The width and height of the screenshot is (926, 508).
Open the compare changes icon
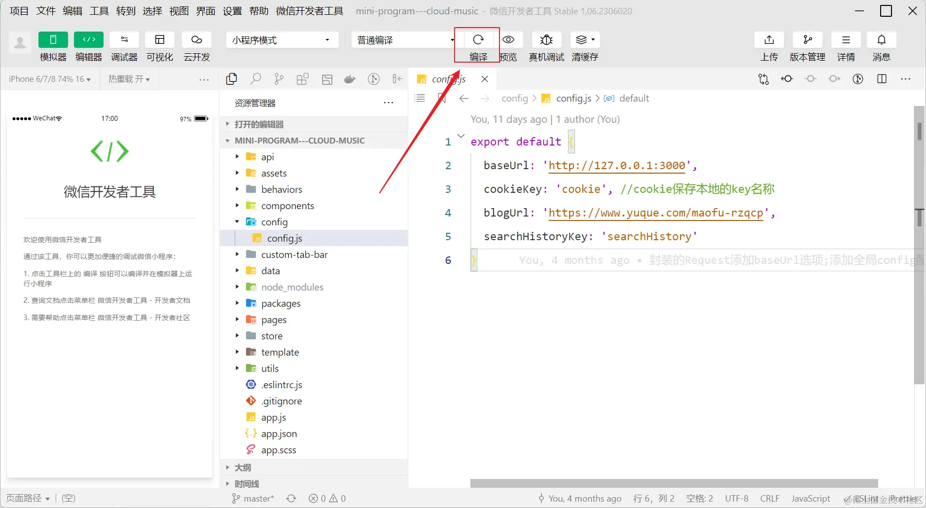[763, 79]
